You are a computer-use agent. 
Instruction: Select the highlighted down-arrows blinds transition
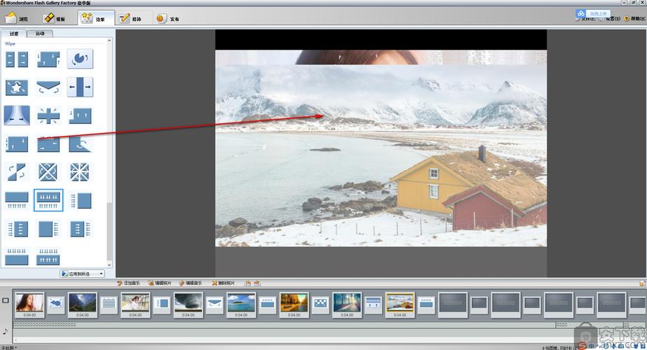(x=48, y=200)
